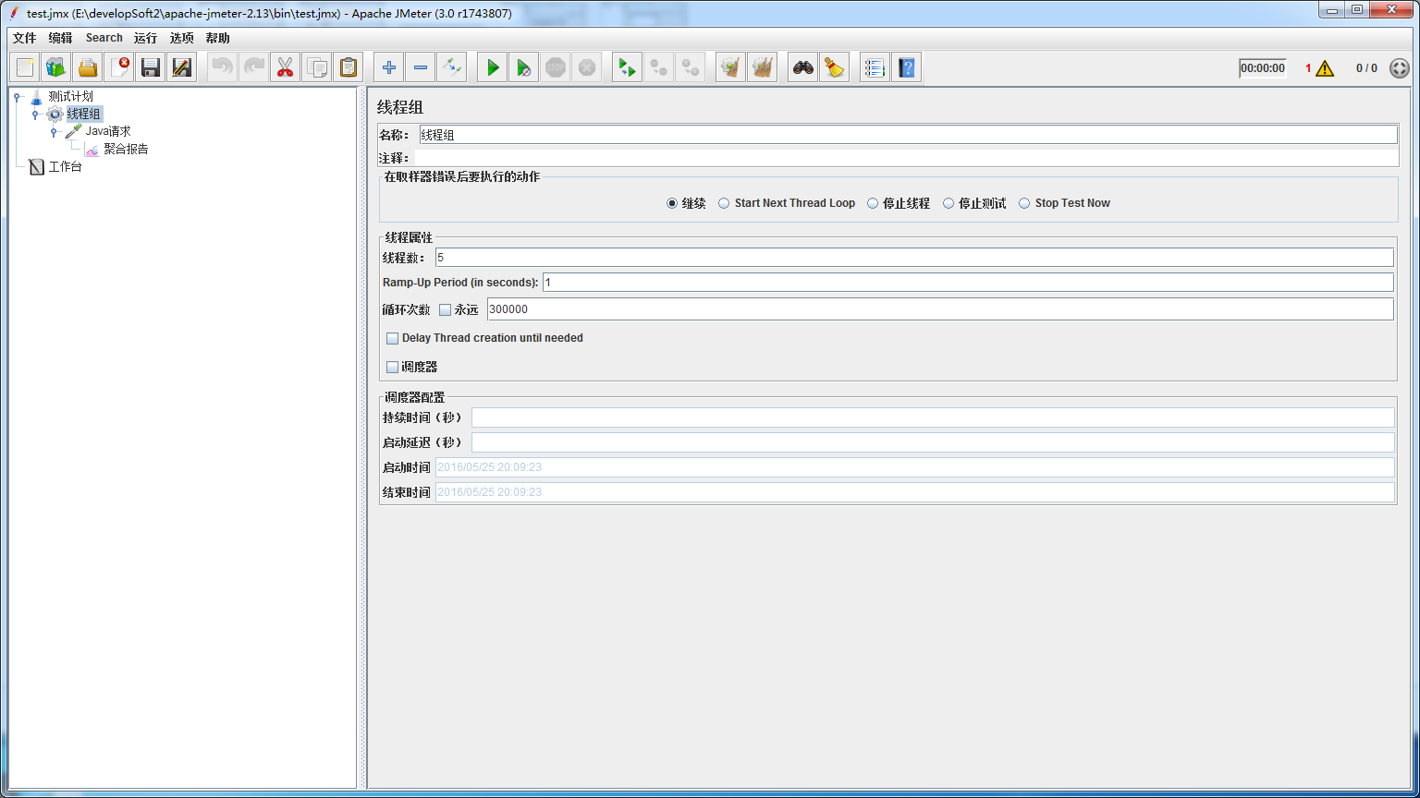The height and width of the screenshot is (798, 1420).
Task: Open the 编辑 menu
Action: [x=60, y=38]
